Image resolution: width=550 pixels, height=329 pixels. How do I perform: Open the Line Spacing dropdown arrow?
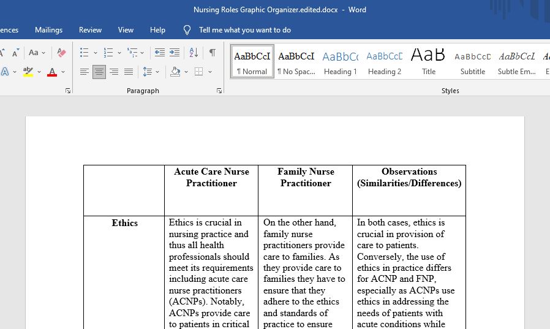(157, 72)
